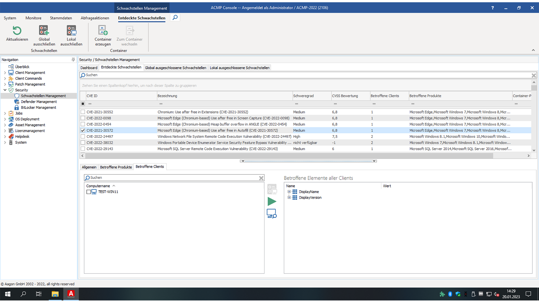The width and height of the screenshot is (539, 303).
Task: Click the splitter collapse bar between panels
Action: pos(308,161)
